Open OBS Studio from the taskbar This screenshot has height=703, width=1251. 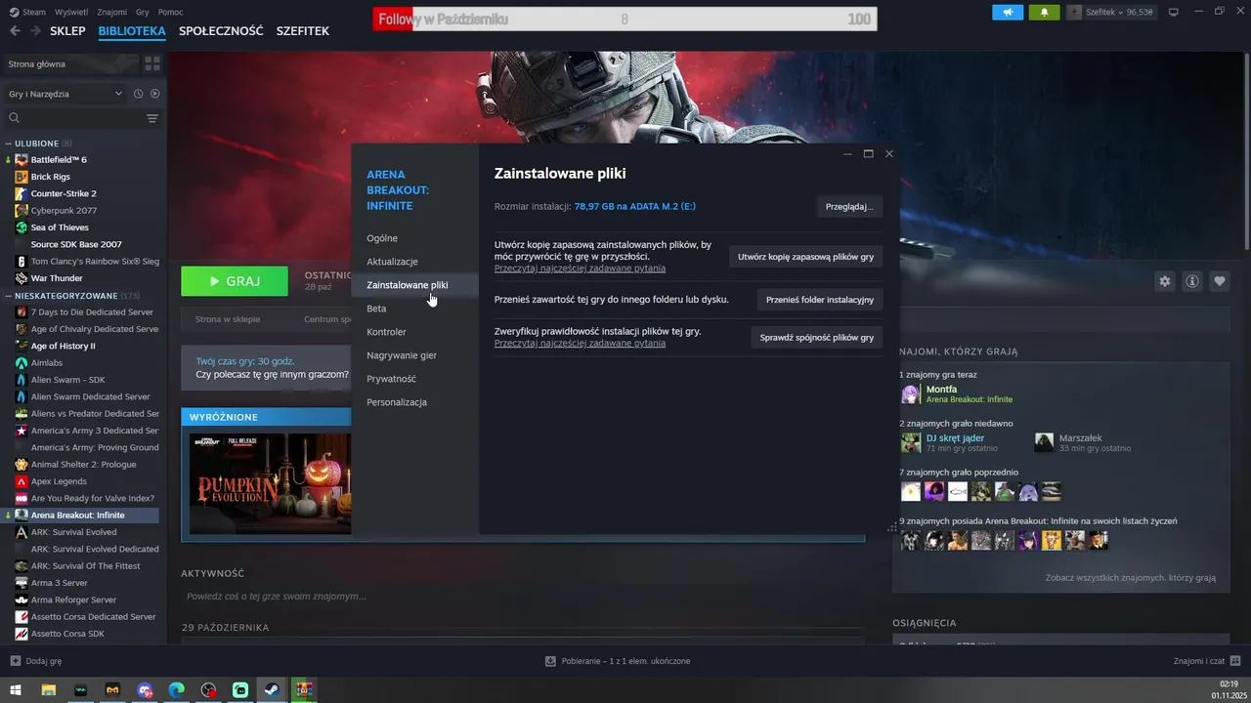[208, 690]
